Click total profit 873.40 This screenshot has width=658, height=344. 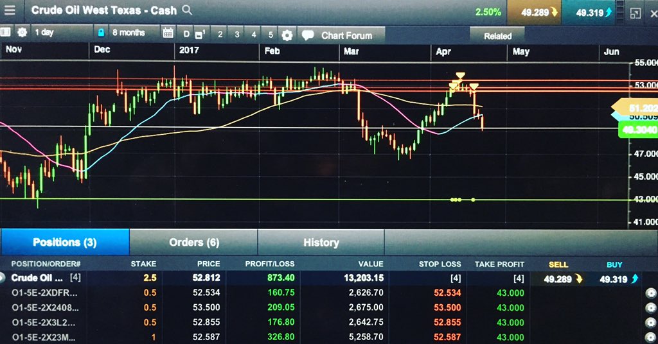[281, 277]
